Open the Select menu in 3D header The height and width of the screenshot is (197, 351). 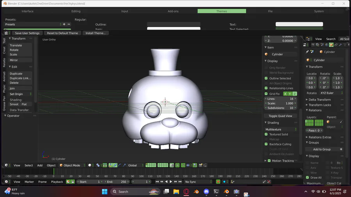point(28,165)
